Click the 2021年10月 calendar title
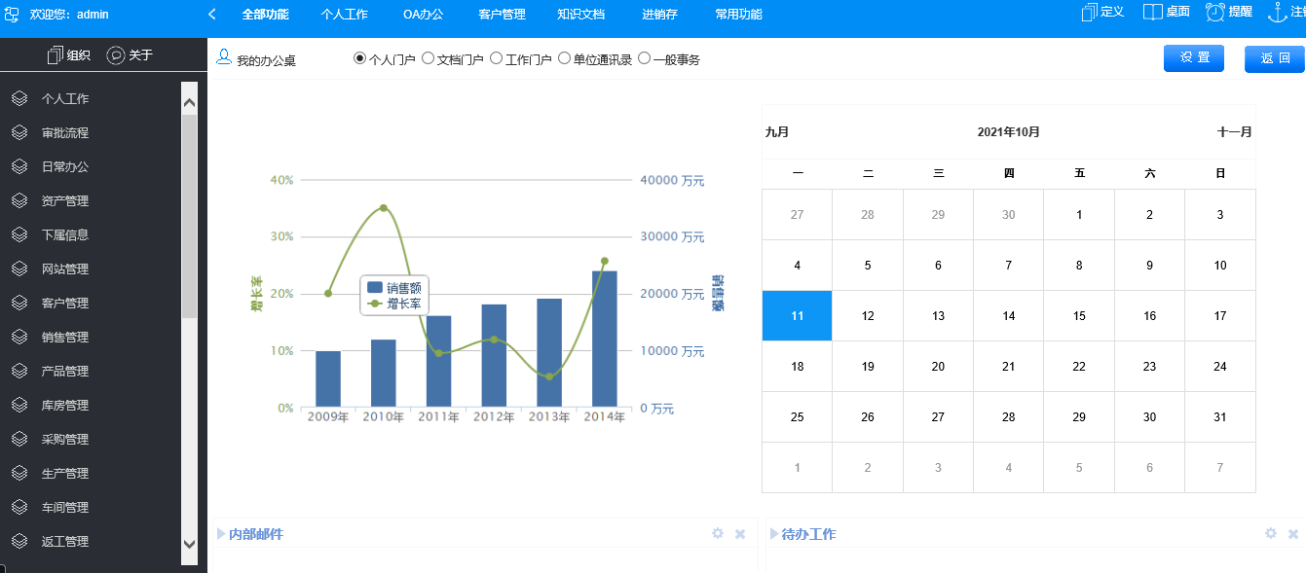1306x573 pixels. (x=1008, y=131)
